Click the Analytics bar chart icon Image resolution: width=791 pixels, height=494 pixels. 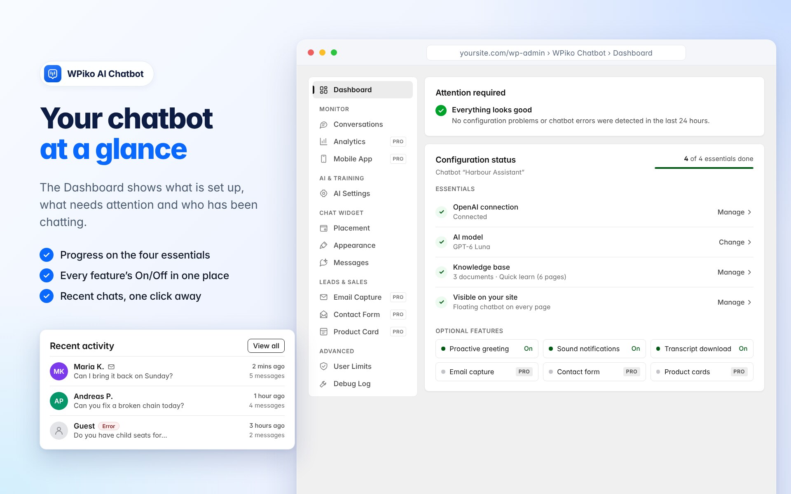click(x=323, y=142)
